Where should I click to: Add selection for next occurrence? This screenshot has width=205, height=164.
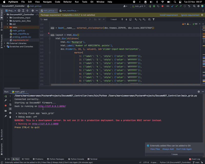(x=136, y=19)
